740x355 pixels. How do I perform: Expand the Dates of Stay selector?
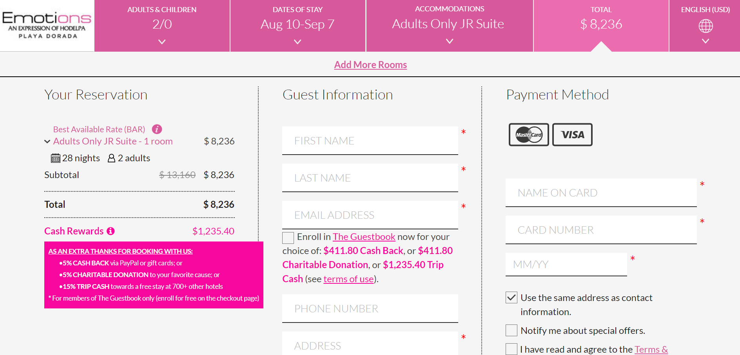tap(297, 25)
